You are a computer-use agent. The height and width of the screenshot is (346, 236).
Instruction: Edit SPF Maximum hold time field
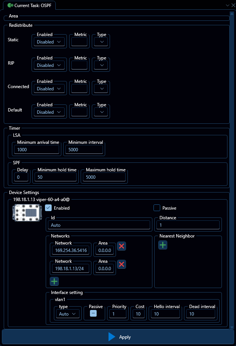point(104,177)
